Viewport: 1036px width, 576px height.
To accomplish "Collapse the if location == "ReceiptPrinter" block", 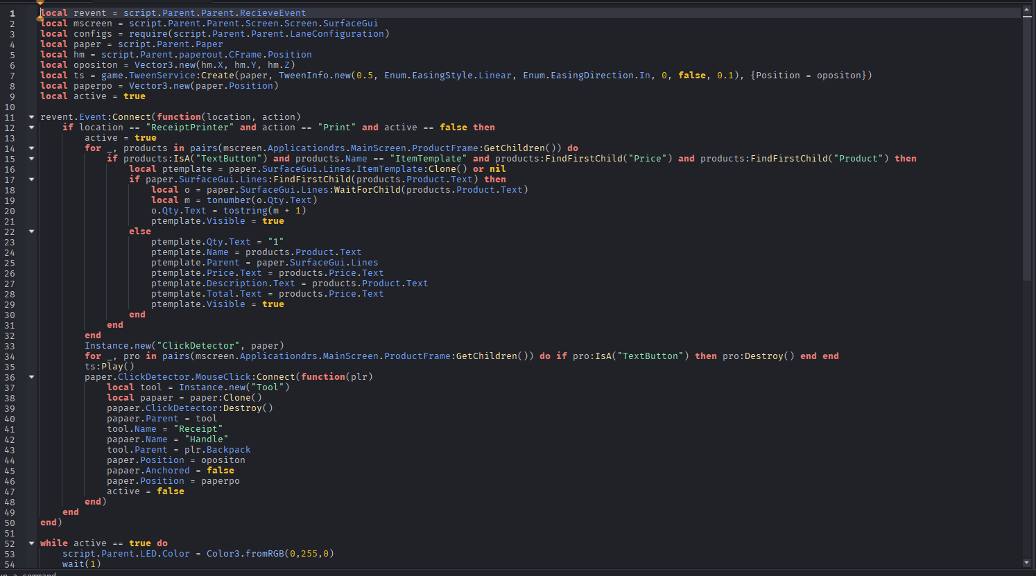I will tap(31, 128).
